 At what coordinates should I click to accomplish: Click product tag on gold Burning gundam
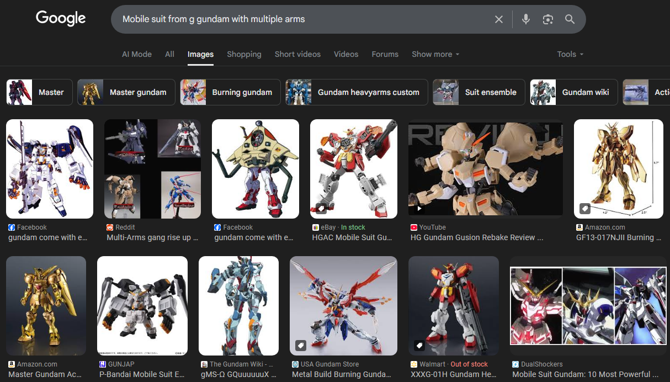tap(584, 209)
